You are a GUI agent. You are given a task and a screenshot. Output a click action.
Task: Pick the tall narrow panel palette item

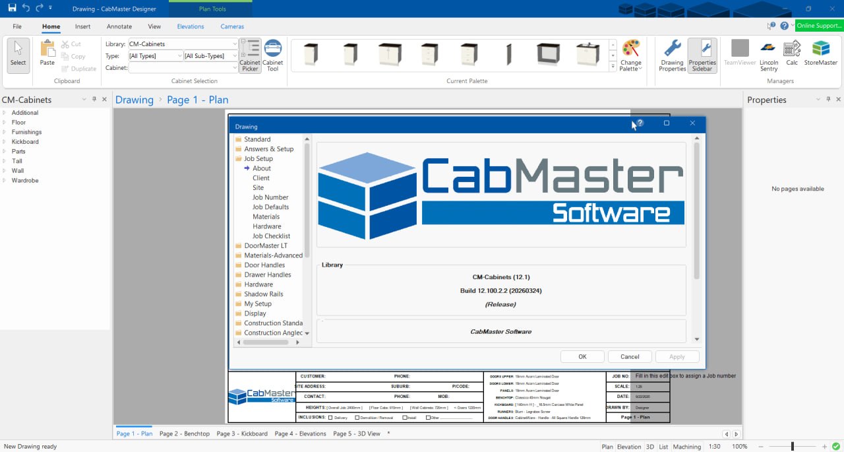(508, 54)
